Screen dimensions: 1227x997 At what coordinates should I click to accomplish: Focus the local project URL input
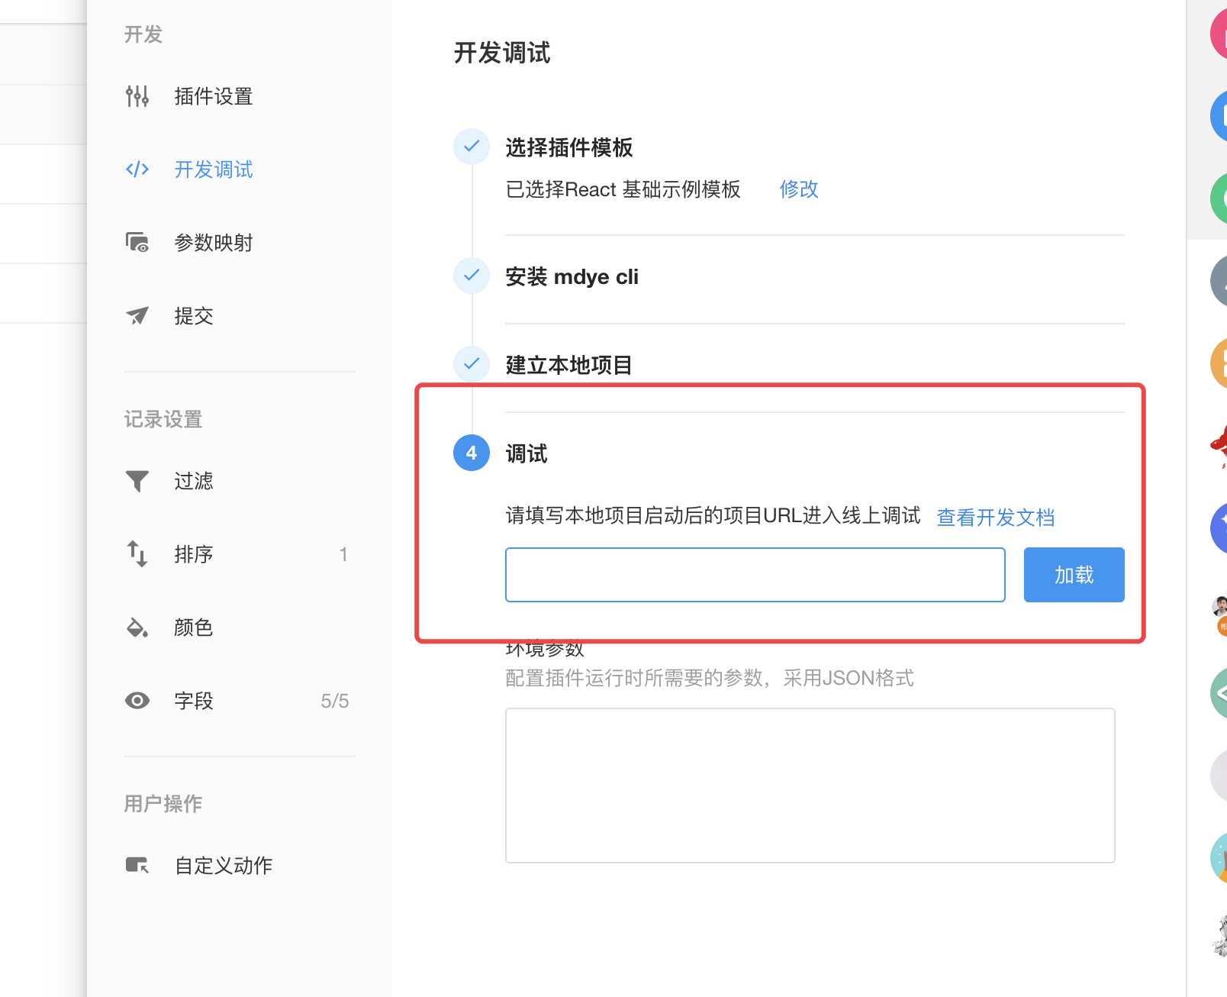(755, 575)
